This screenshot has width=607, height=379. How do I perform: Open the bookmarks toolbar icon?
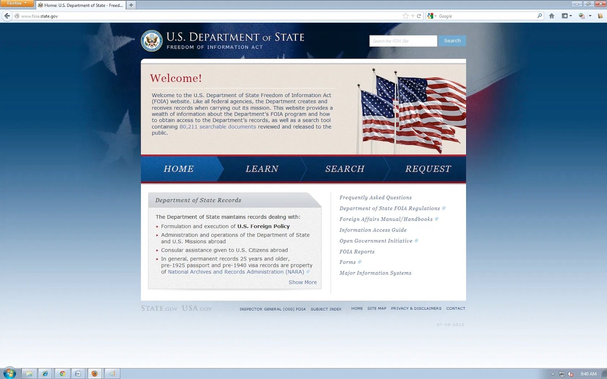[x=565, y=16]
